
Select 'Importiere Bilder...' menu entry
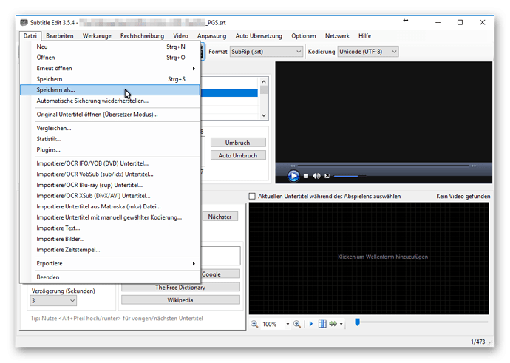pyautogui.click(x=110, y=239)
